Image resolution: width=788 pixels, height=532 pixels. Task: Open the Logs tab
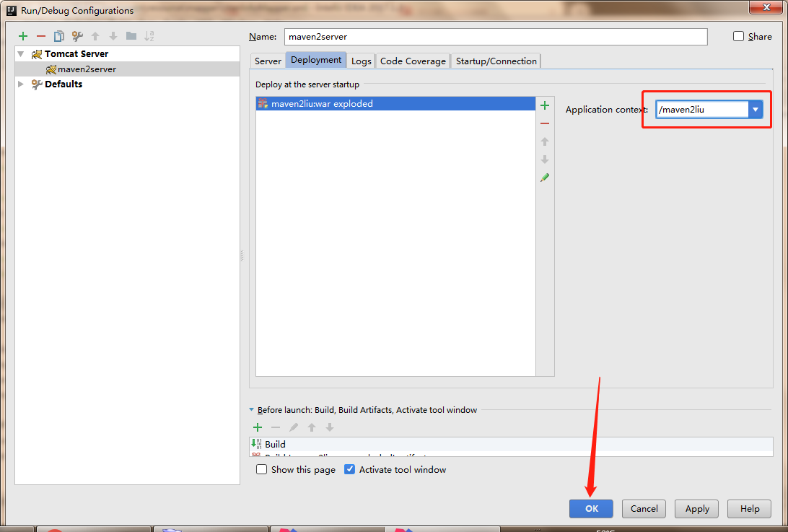(x=362, y=61)
